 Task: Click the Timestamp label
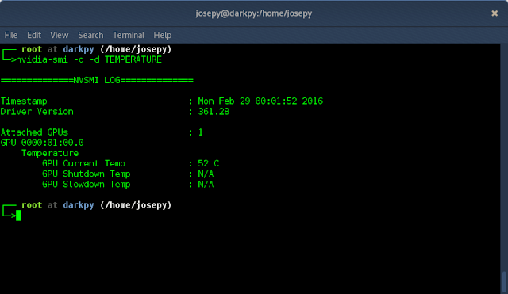click(x=24, y=101)
